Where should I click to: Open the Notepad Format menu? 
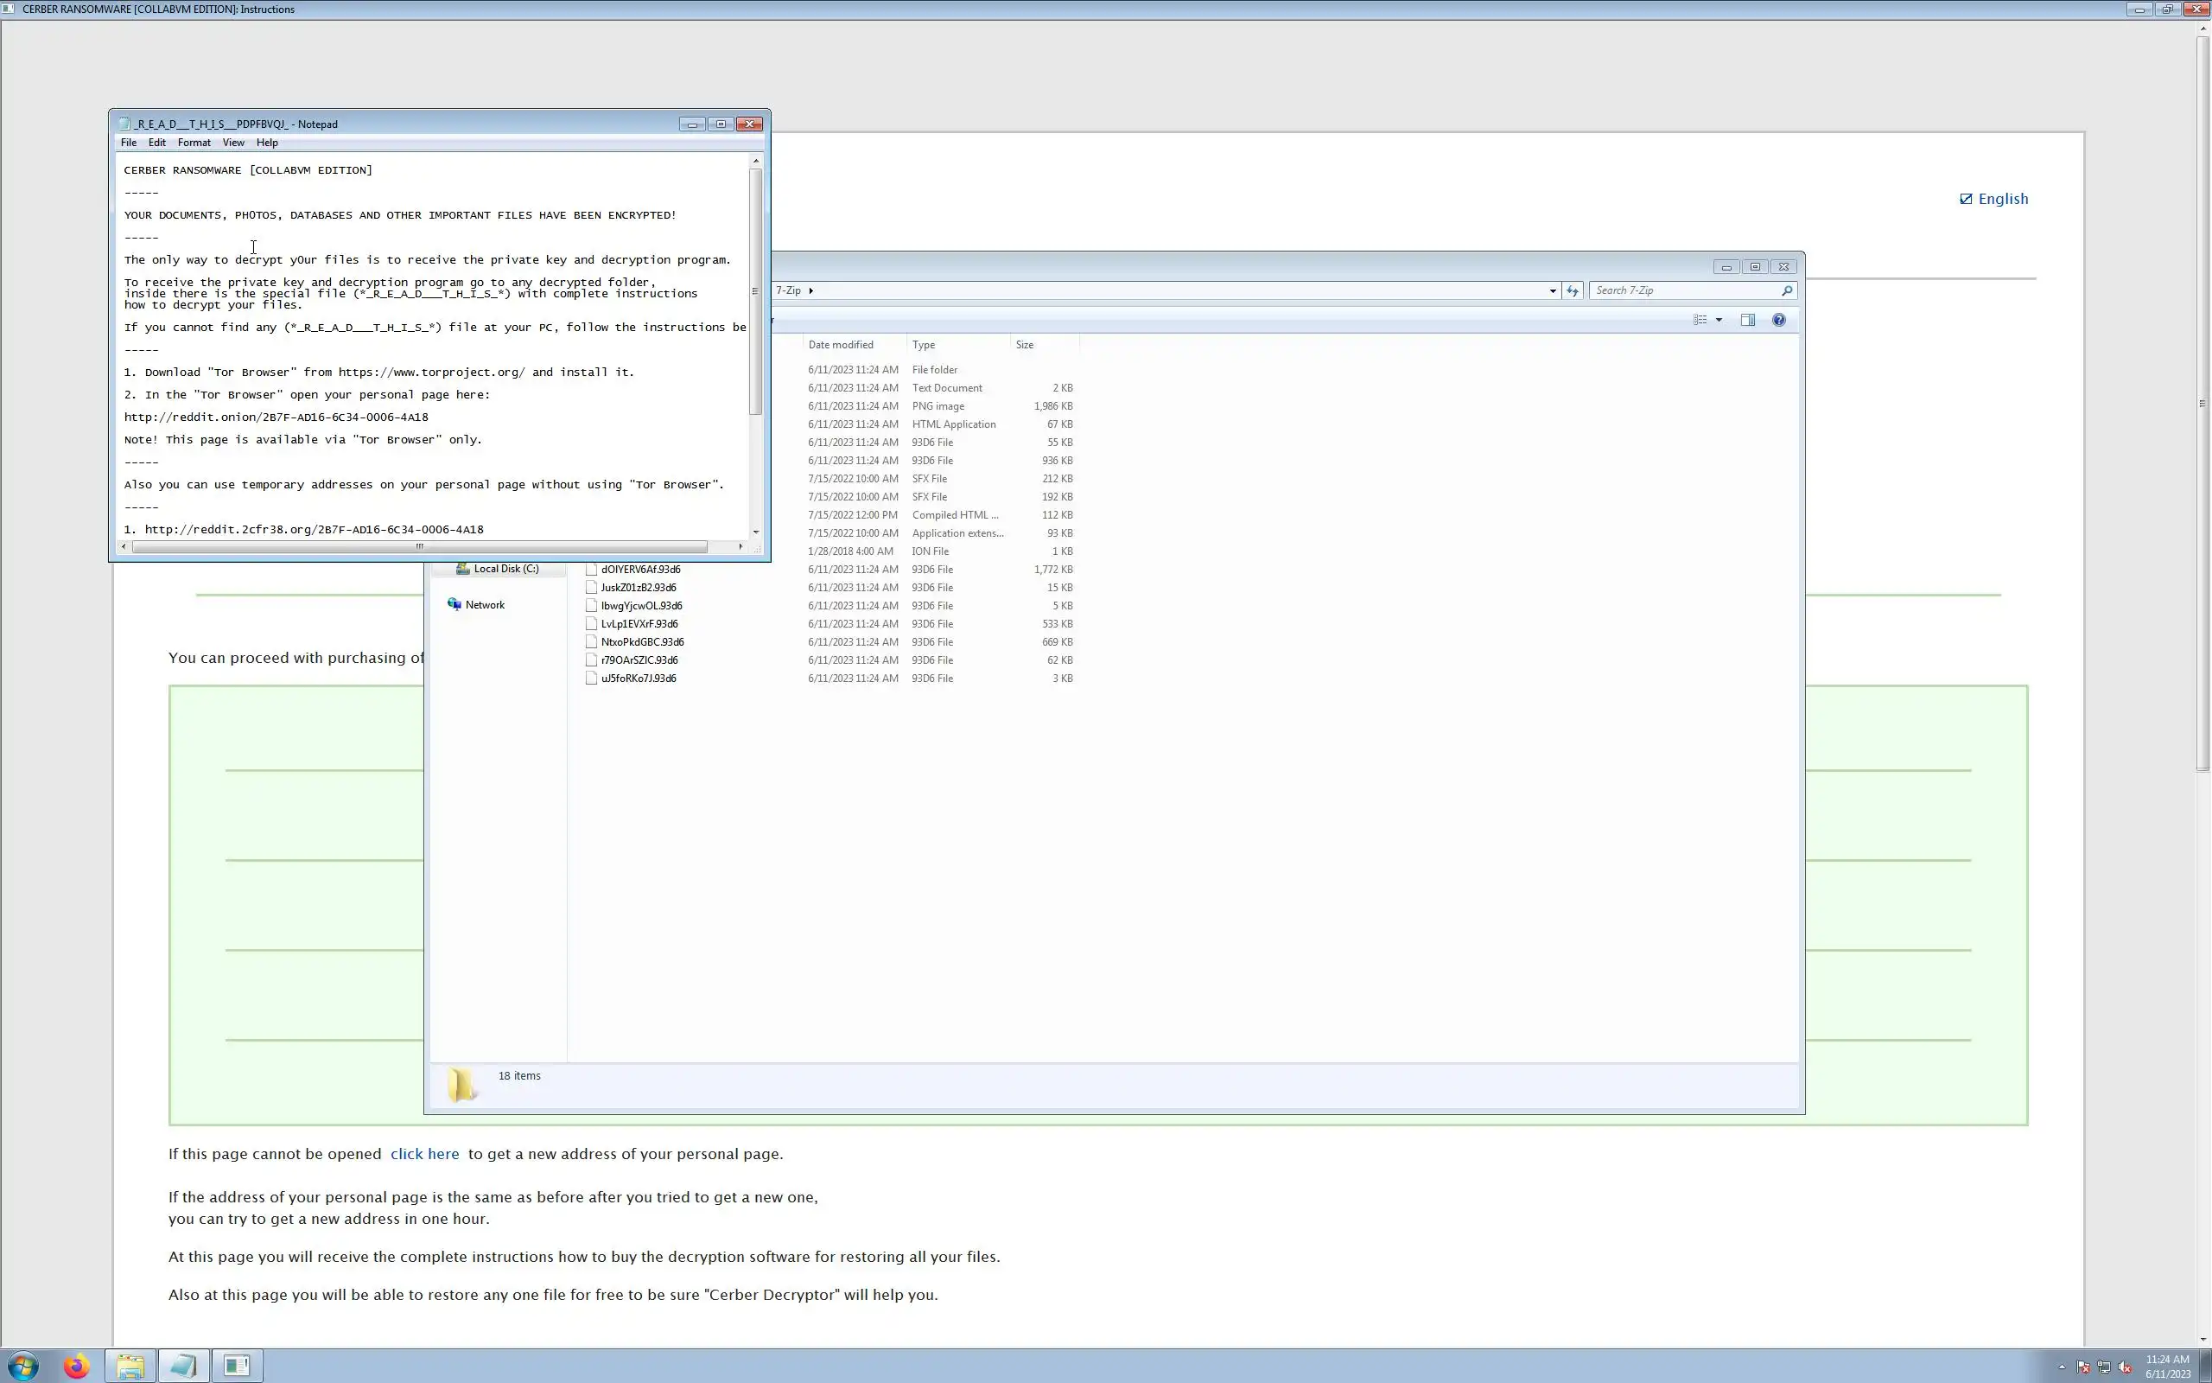[194, 143]
